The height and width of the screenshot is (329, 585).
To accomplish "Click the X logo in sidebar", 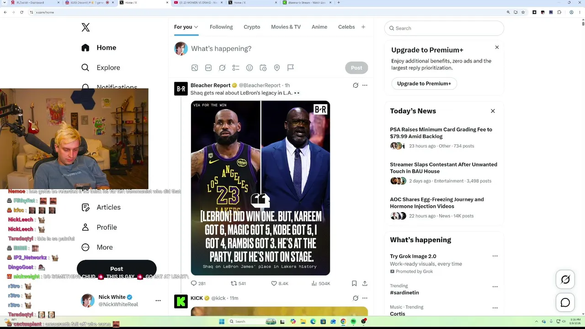I will 85,27.
